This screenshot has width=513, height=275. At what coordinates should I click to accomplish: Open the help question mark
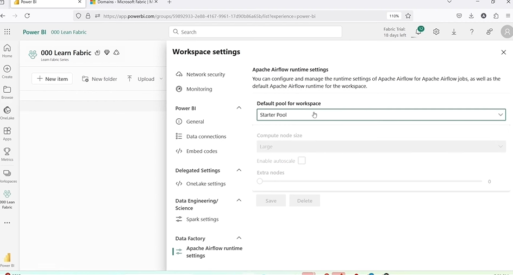[472, 31]
